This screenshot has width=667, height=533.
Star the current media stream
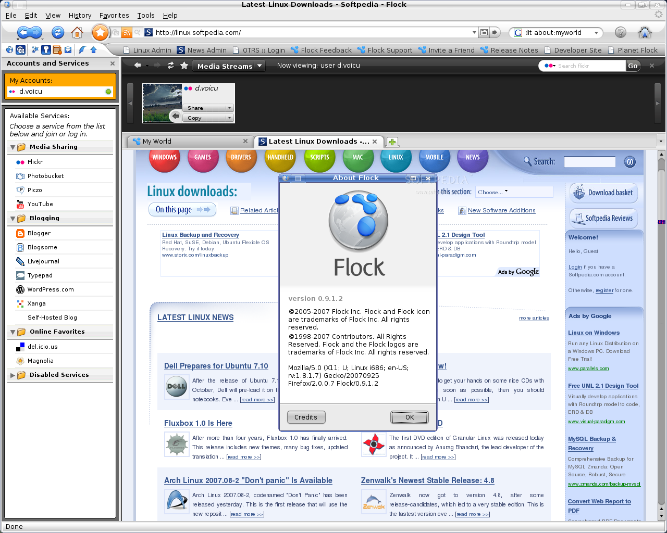point(184,66)
